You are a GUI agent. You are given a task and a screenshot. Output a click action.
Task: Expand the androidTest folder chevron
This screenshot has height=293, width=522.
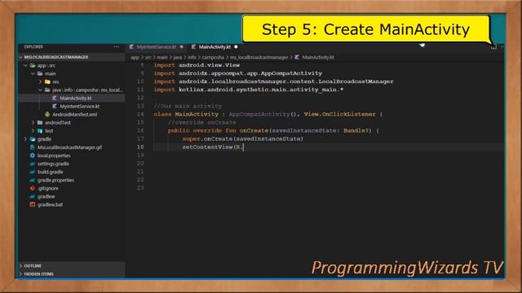pyautogui.click(x=33, y=123)
